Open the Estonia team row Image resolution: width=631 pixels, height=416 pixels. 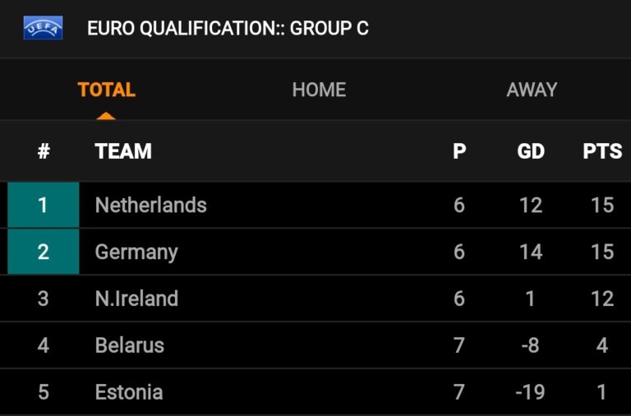pos(315,392)
